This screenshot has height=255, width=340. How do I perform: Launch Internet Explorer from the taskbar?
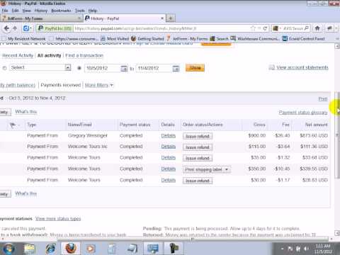50,249
